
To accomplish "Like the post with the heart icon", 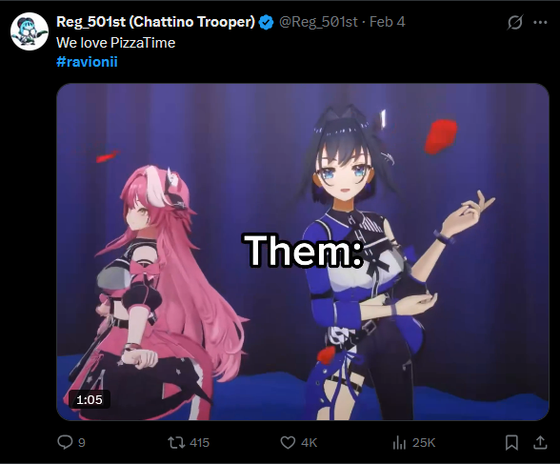I will (x=288, y=443).
